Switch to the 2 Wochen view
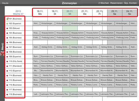This screenshot has height=101, width=139. 104,3
